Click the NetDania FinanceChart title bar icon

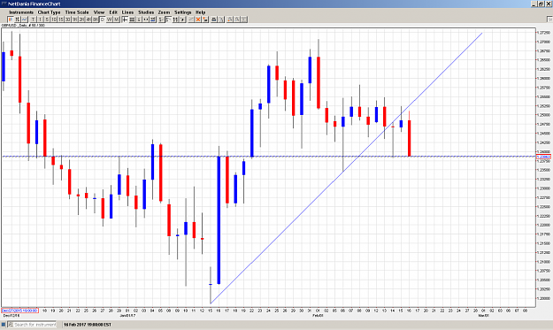(x=4, y=4)
